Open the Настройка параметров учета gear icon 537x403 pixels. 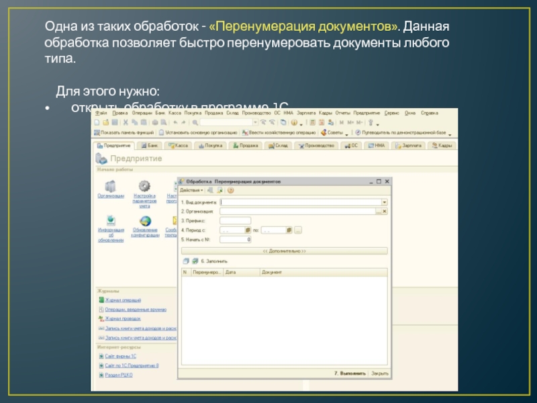144,186
